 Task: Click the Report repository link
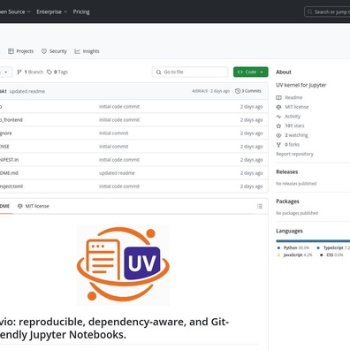(294, 154)
